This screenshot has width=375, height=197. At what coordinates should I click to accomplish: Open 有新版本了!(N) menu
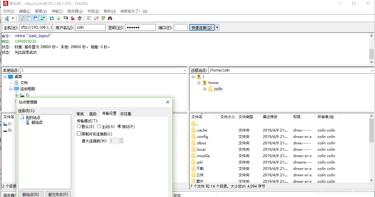[x=134, y=11]
